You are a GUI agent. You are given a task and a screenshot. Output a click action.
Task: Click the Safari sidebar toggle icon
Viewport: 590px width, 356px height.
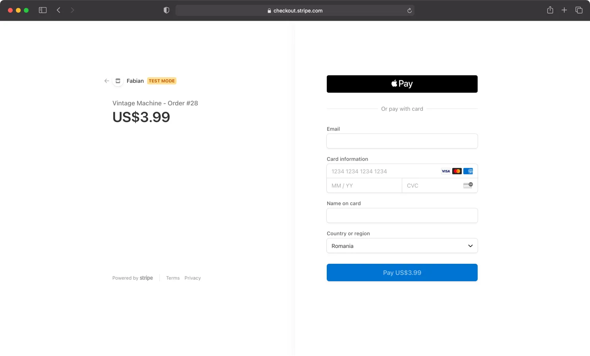[42, 10]
